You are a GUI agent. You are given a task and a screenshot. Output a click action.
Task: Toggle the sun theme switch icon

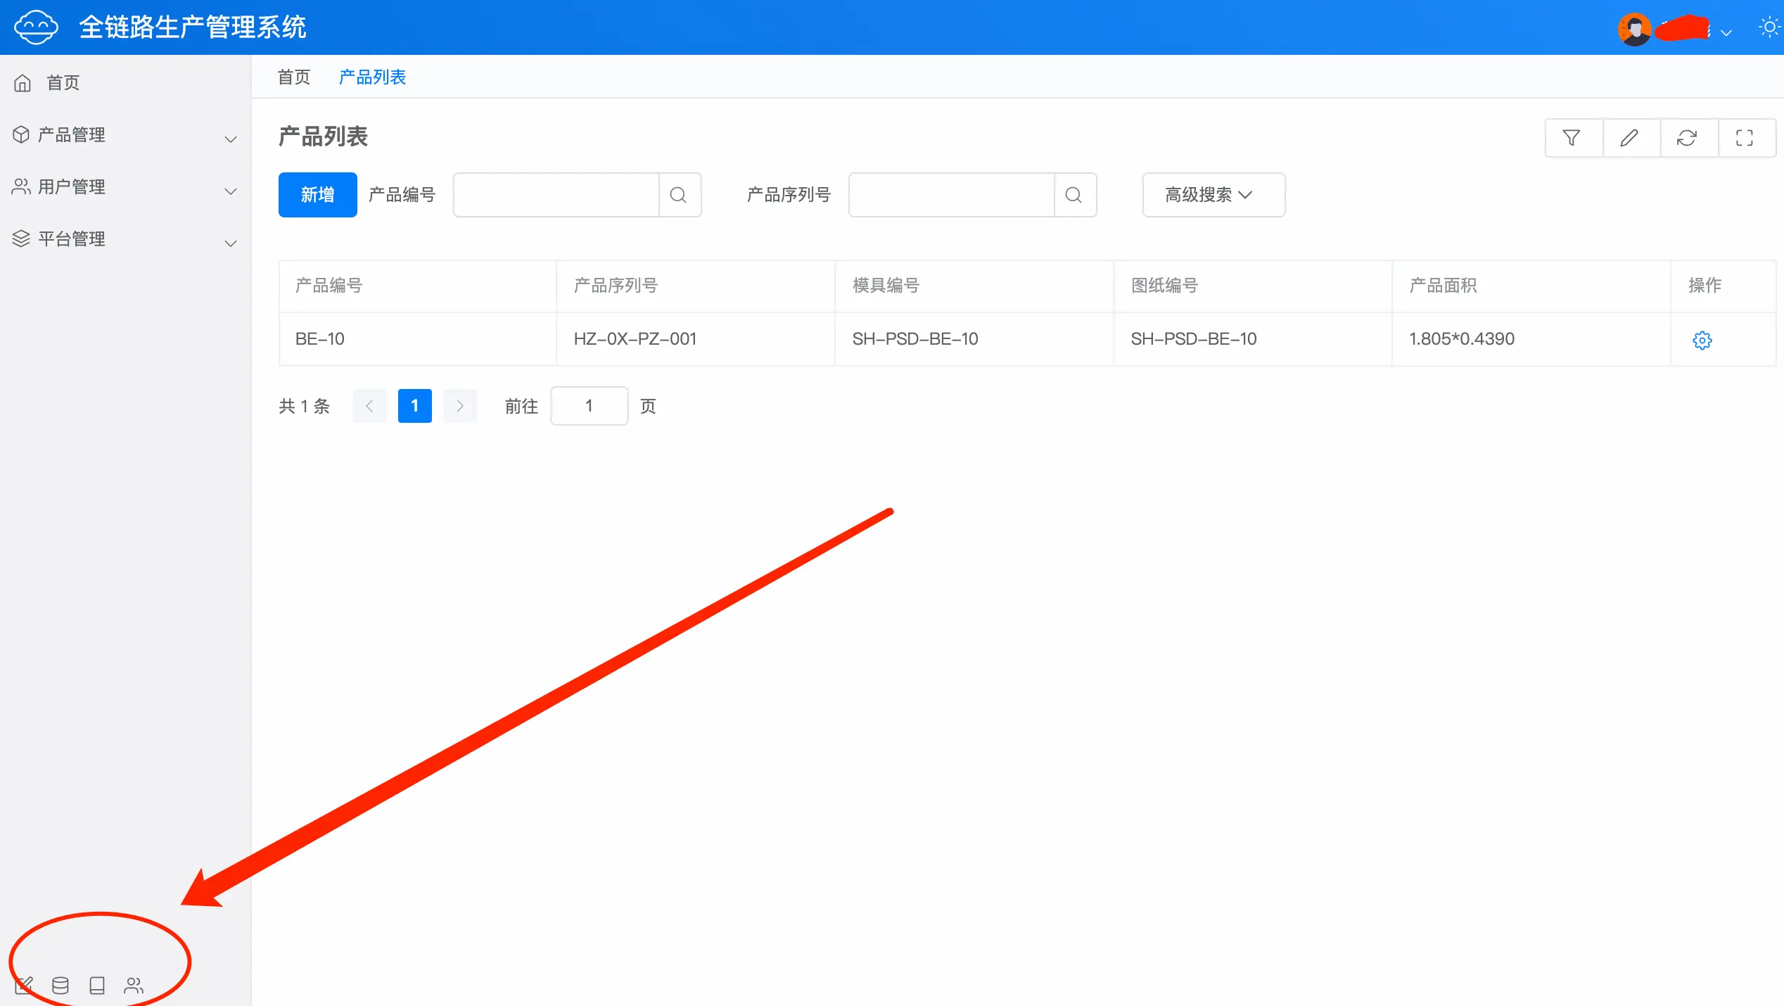coord(1769,28)
